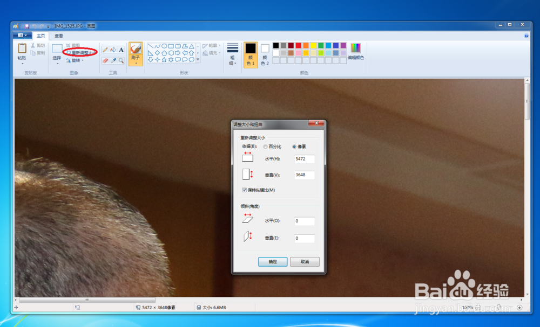Toggle Maintain aspect ratio (保持纵横比) checkbox
This screenshot has width=540, height=327.
[x=245, y=190]
